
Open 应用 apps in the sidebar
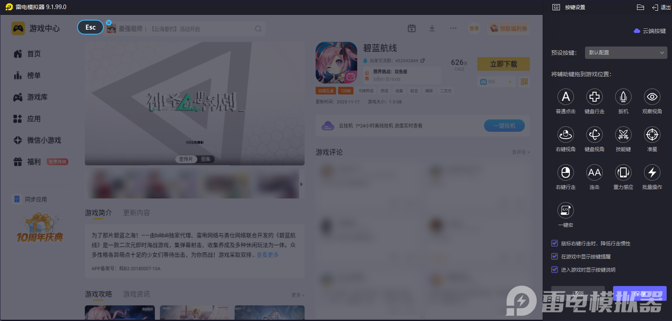(x=27, y=119)
